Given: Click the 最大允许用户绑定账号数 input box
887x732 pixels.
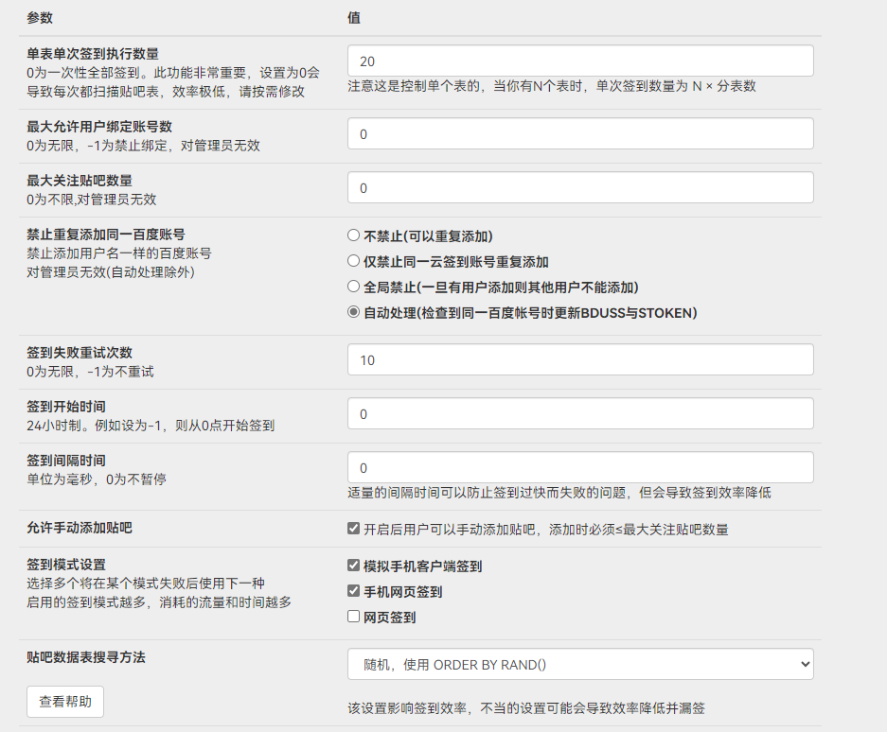Looking at the screenshot, I should [579, 133].
